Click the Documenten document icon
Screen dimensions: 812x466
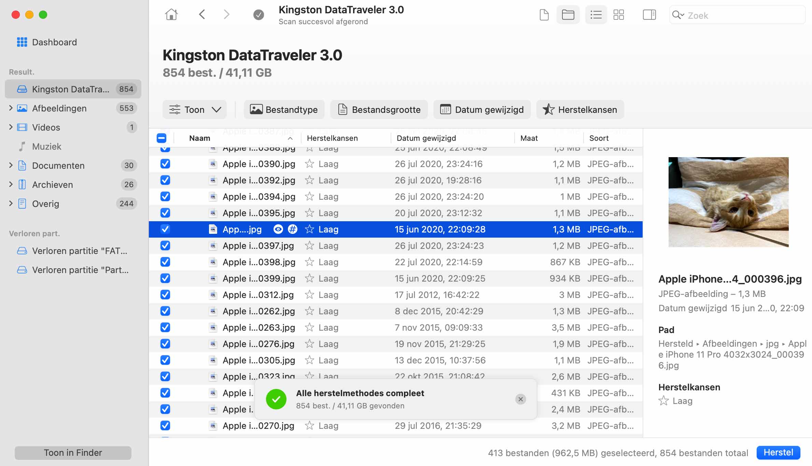(x=22, y=165)
